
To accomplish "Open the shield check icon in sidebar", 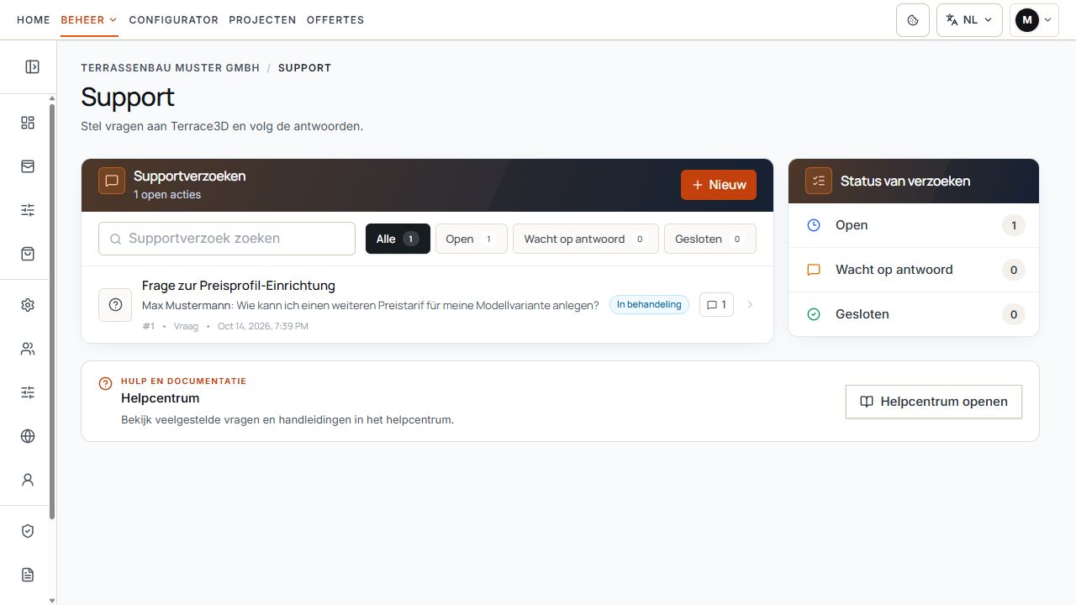I will tap(28, 531).
